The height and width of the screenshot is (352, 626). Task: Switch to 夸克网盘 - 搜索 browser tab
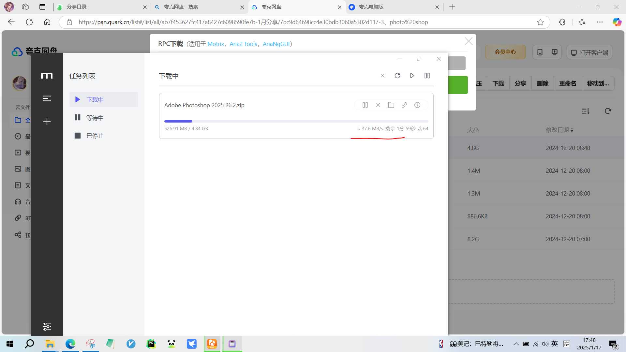click(x=199, y=7)
